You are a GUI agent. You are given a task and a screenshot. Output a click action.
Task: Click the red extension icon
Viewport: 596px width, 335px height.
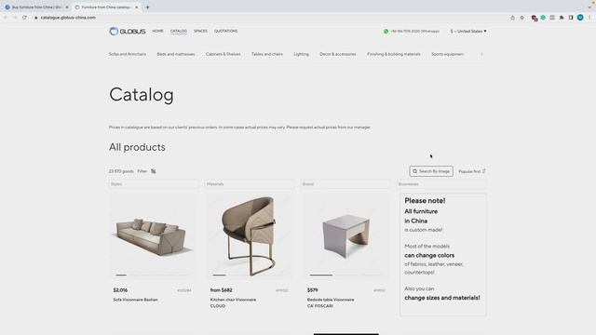[x=534, y=18]
